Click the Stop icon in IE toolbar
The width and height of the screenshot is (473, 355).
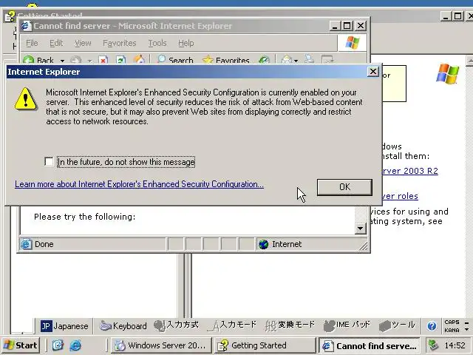[x=103, y=60]
